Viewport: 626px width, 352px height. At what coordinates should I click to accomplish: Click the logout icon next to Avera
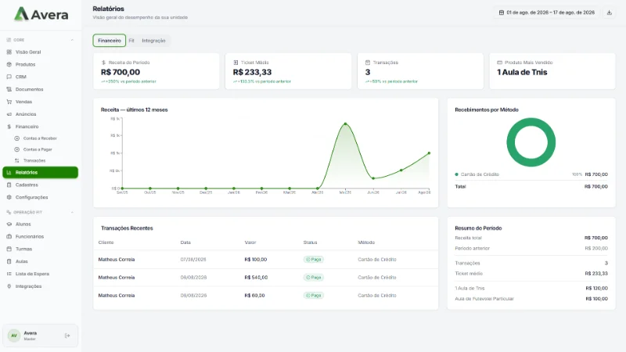(67, 336)
